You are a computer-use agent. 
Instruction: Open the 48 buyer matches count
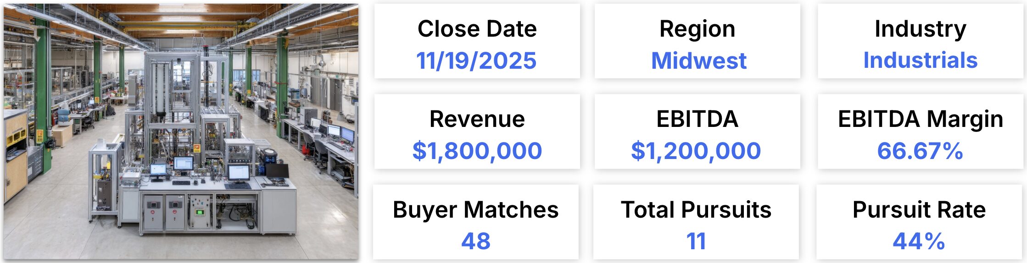tap(476, 241)
